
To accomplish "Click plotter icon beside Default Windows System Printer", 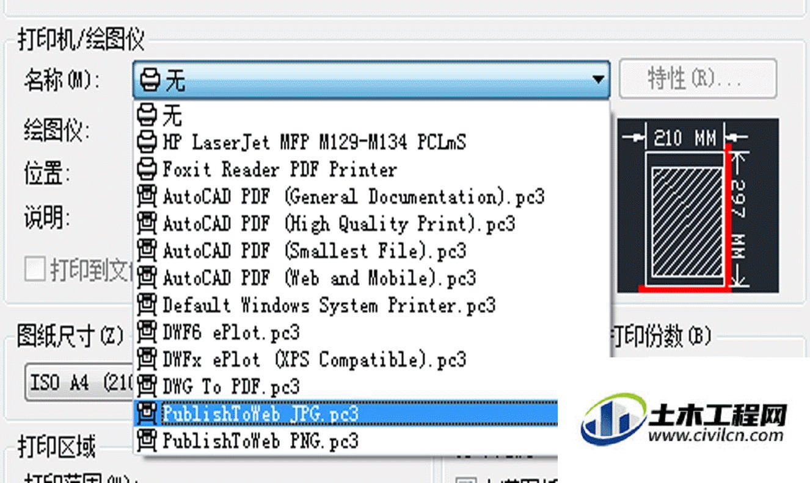I will (x=147, y=305).
